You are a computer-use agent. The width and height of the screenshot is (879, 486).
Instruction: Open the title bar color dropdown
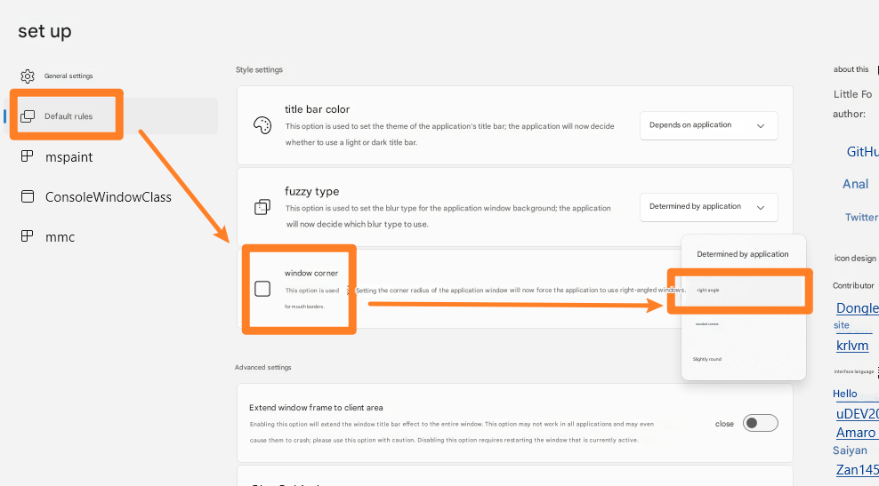(708, 125)
